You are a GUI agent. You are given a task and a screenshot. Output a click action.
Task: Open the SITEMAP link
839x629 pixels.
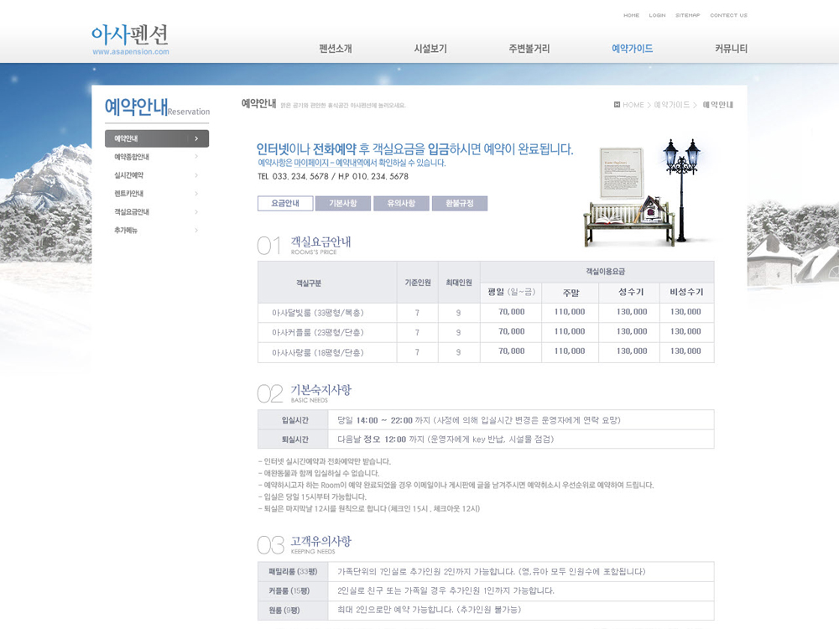pyautogui.click(x=687, y=15)
